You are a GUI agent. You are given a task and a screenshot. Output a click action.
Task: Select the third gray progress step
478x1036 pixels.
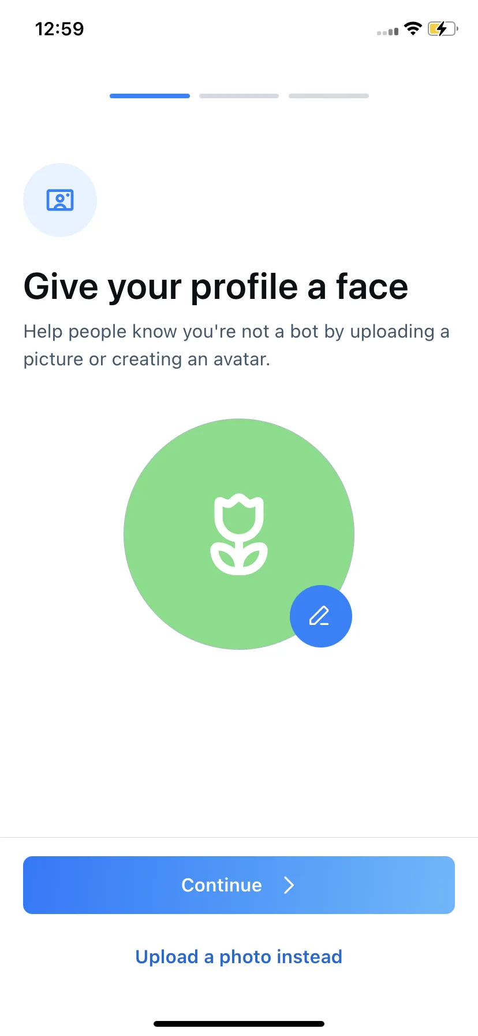(328, 96)
